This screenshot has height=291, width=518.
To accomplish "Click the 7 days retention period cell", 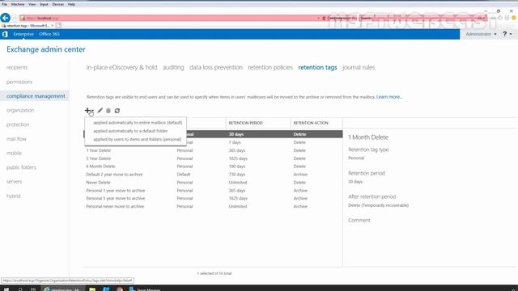I will click(235, 142).
